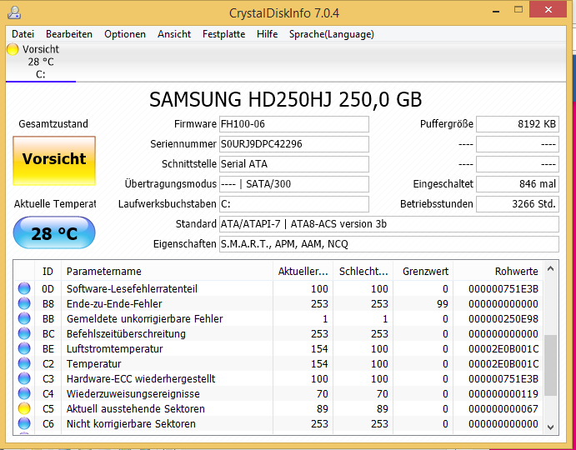Select the Aktuell ausstehende Sektoren row name
This screenshot has height=450, width=576.
click(136, 408)
